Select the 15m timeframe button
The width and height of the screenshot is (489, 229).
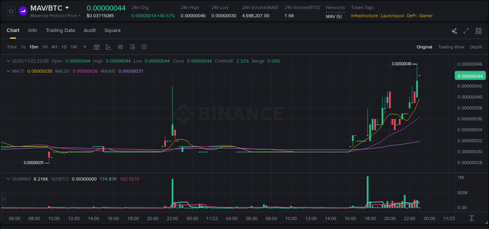click(34, 47)
